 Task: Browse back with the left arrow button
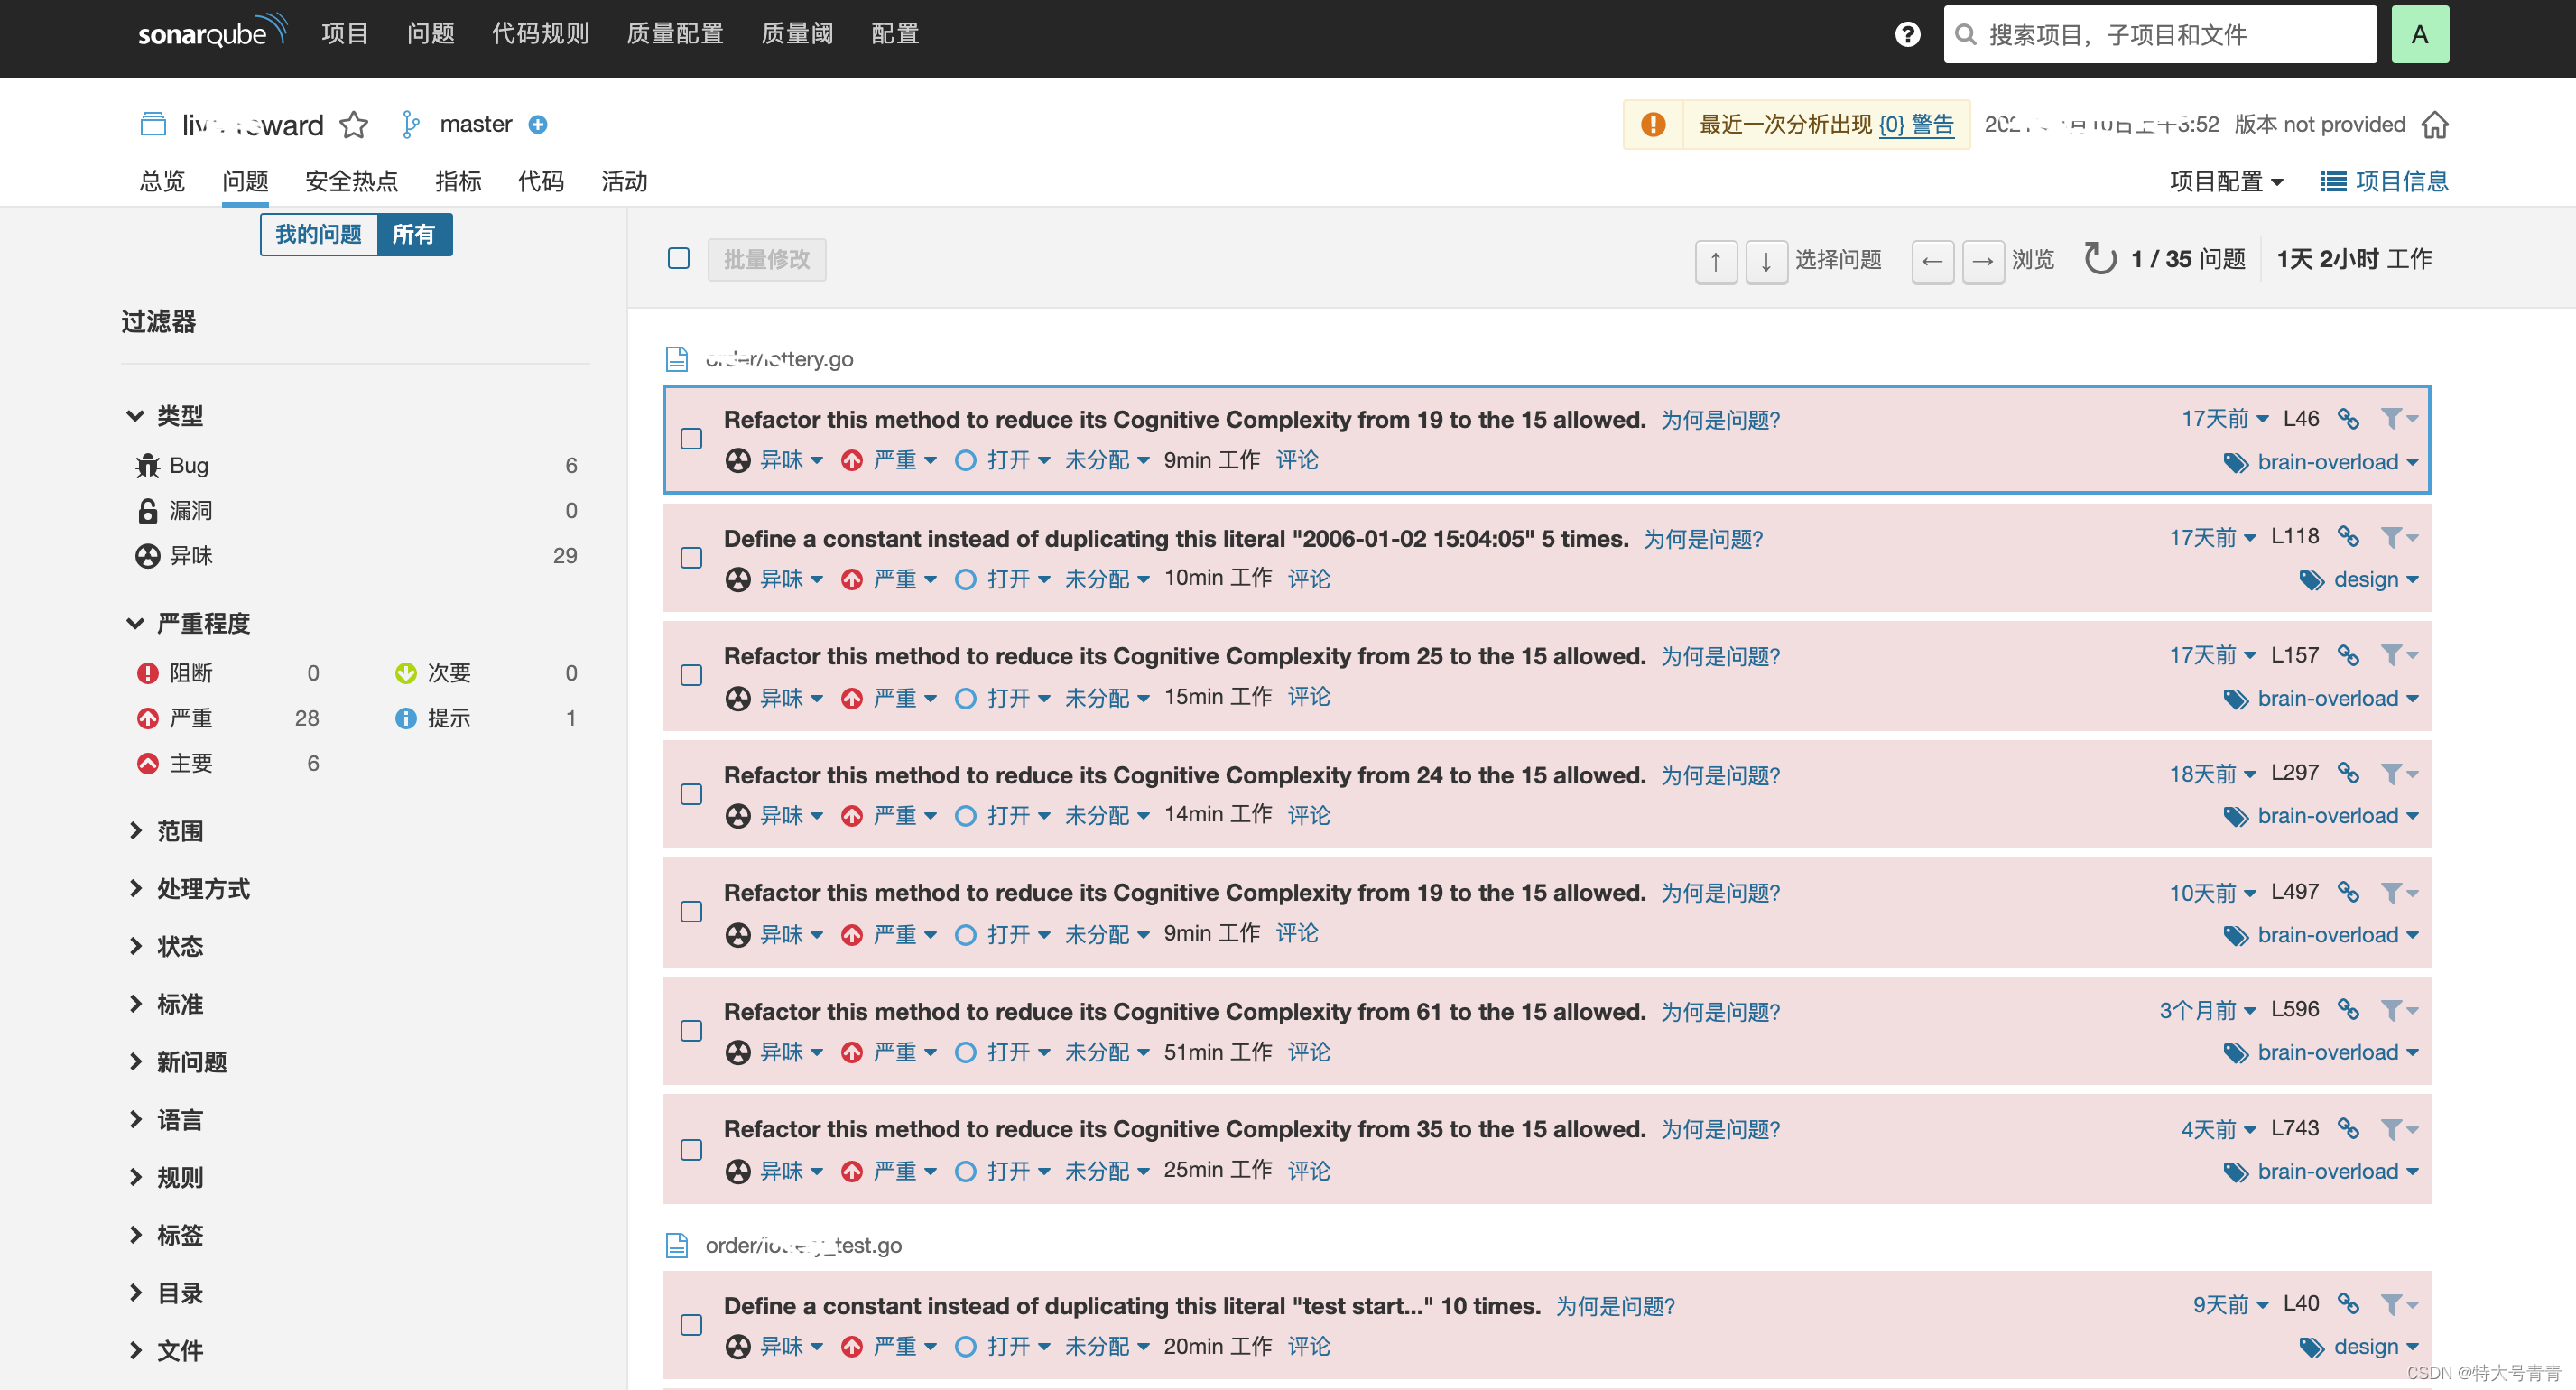pos(1932,261)
